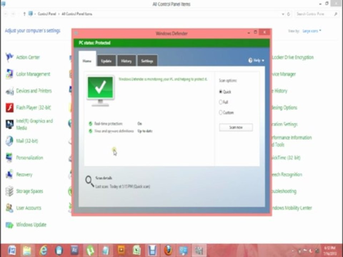
Task: Click the PC status: Protected banner
Action: pos(171,43)
